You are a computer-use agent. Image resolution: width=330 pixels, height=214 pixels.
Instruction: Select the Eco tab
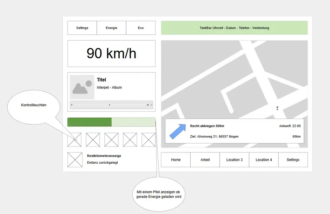140,28
